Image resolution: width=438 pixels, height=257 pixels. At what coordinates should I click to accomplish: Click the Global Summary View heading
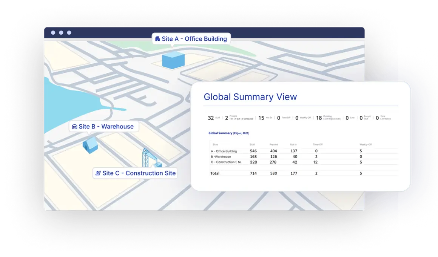point(250,97)
